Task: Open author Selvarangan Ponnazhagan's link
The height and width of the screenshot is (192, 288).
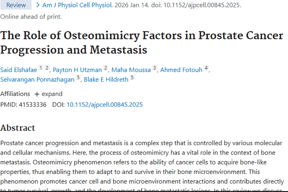Action: tap(37, 79)
